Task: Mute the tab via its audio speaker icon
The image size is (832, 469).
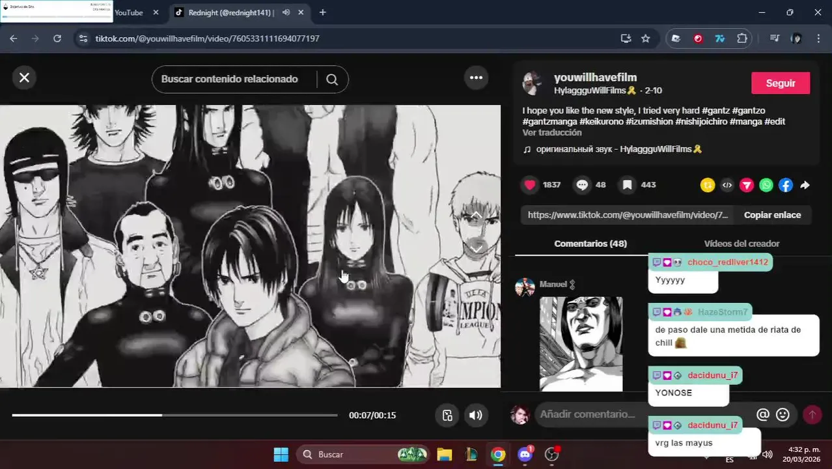Action: 286,12
